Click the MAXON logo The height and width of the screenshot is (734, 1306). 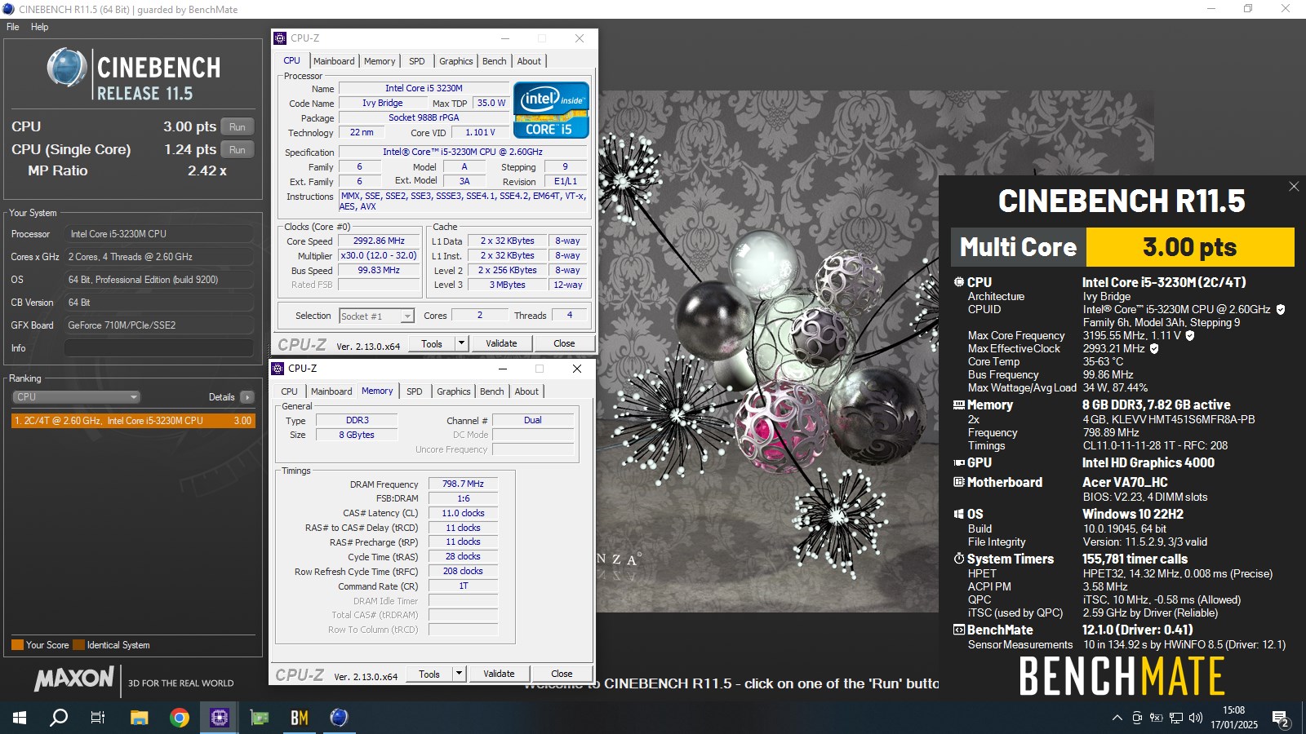(x=73, y=679)
